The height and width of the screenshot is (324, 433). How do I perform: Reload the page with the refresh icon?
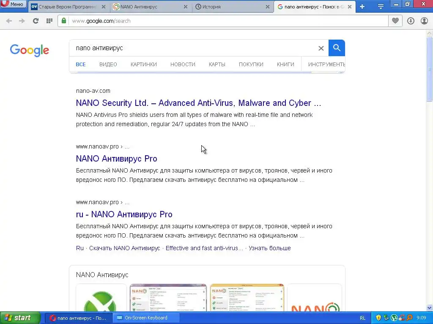click(36, 21)
